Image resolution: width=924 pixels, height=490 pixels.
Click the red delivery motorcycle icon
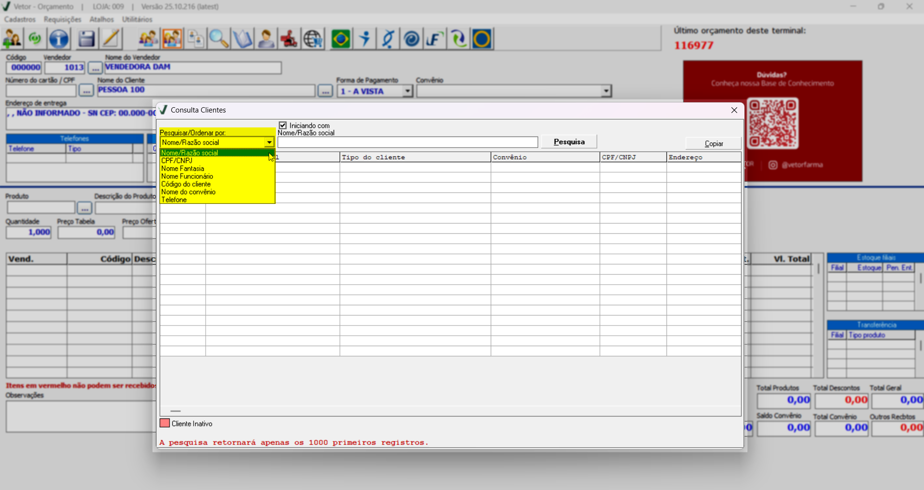[x=289, y=39]
